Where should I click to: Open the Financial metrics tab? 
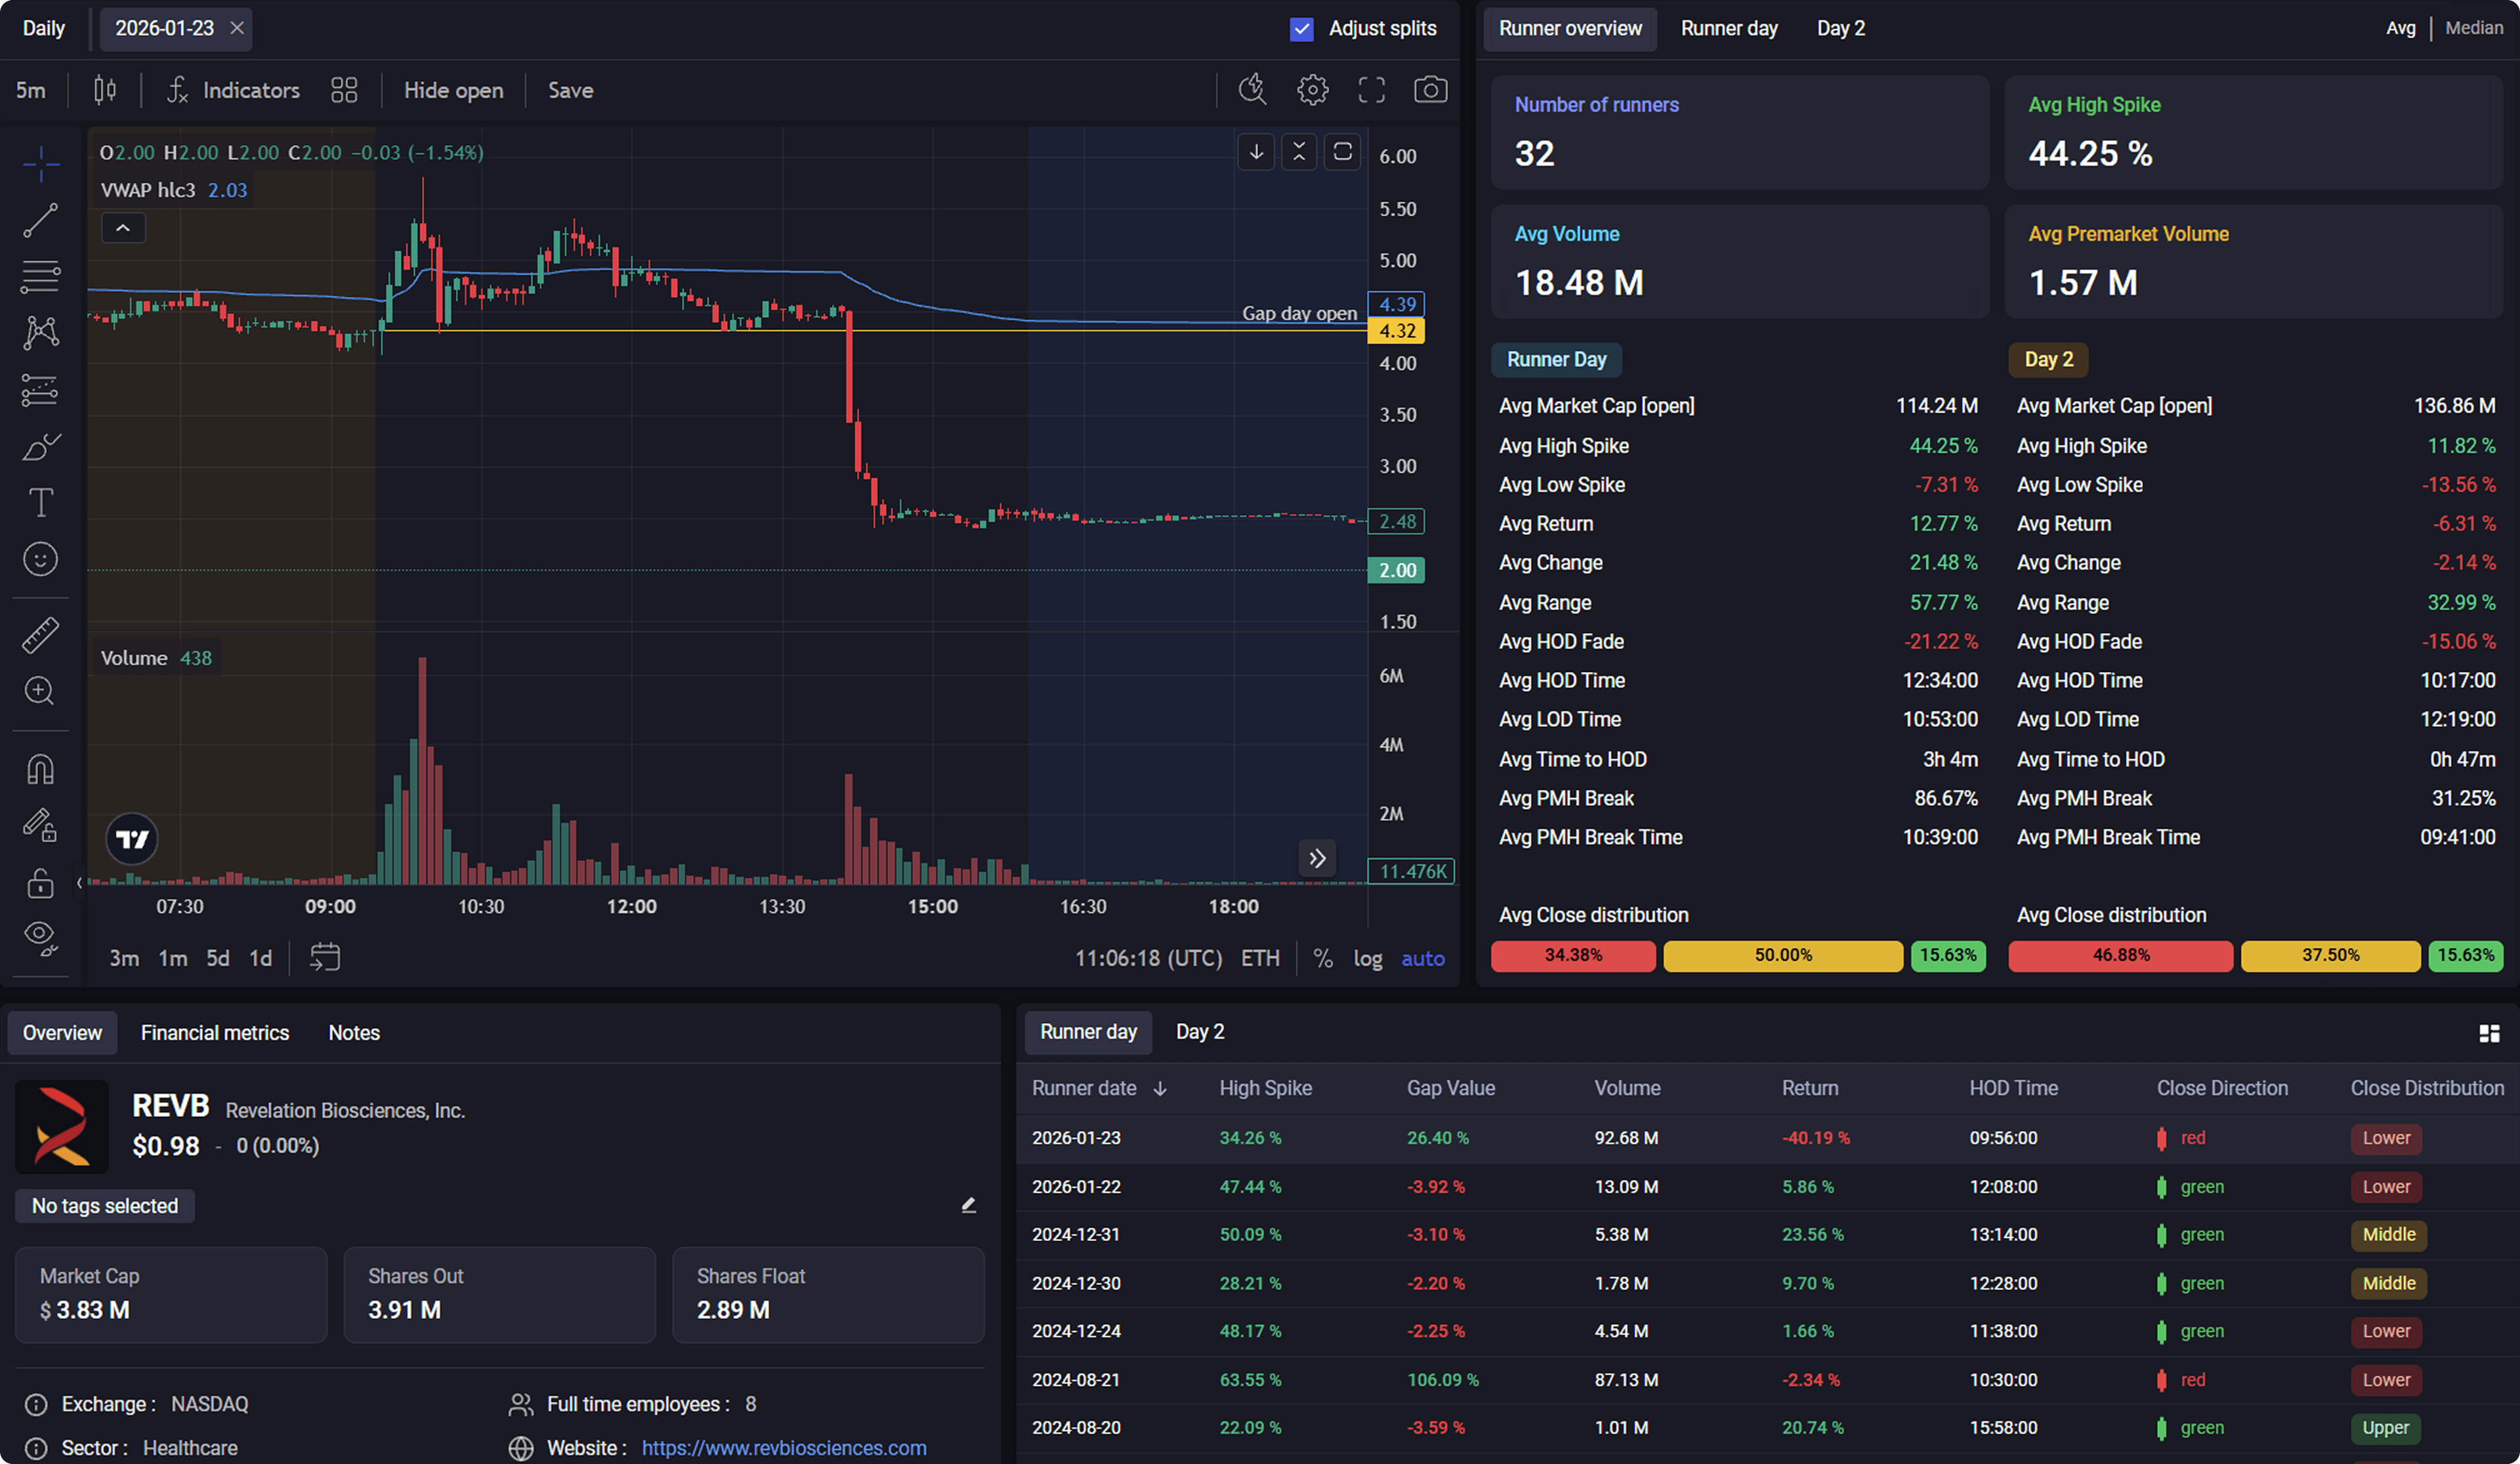coord(215,1033)
